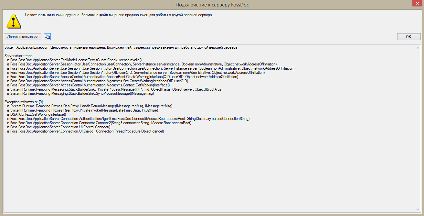Click the StackBuilderSink.SyncProcessMessage line

point(80,93)
